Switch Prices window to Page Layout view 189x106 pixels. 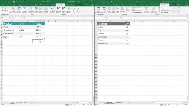71,105
